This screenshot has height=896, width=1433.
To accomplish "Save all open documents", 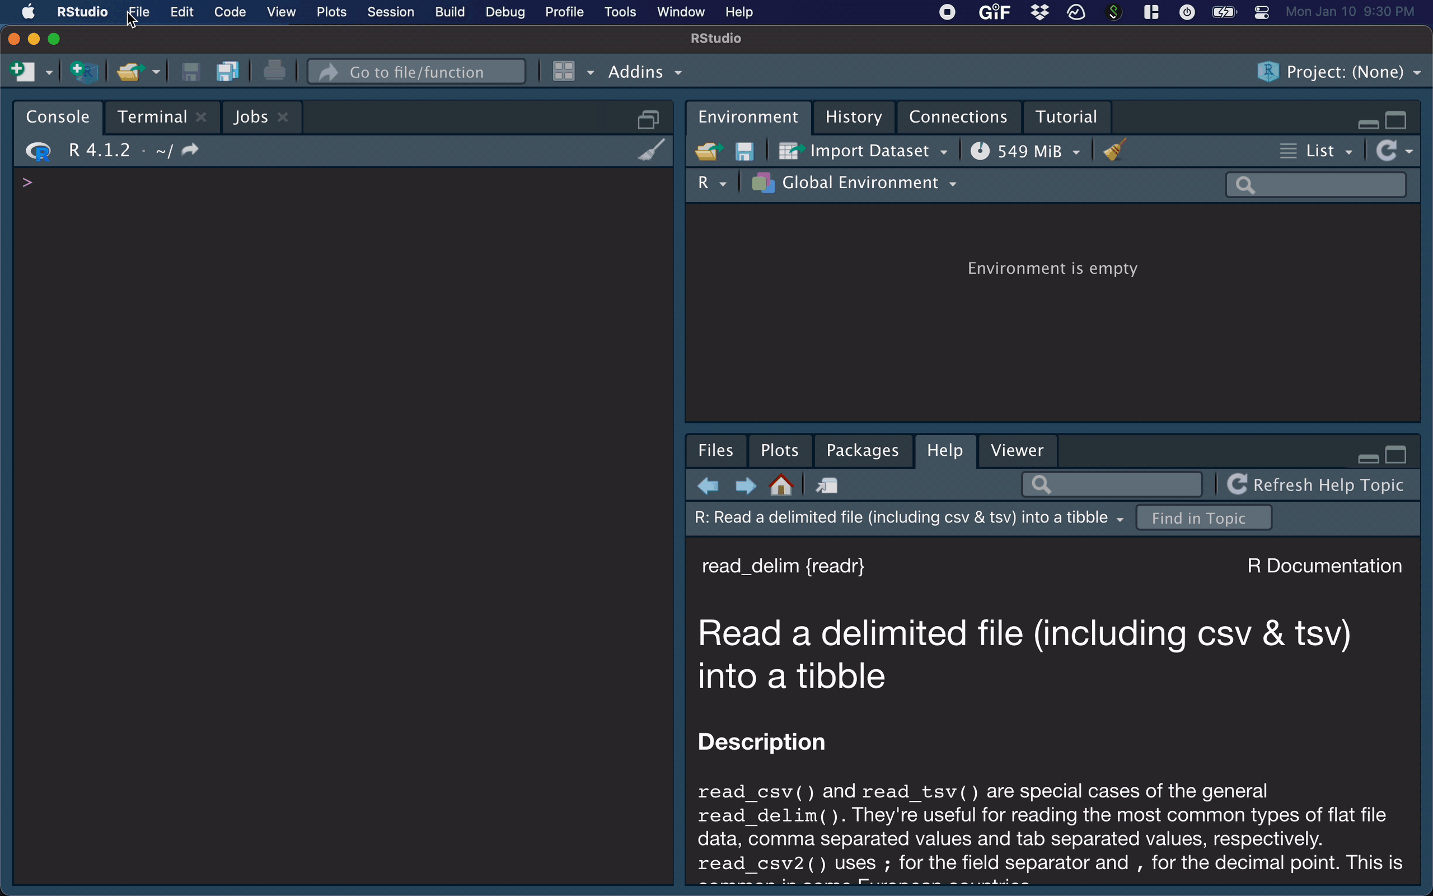I will click(x=227, y=71).
